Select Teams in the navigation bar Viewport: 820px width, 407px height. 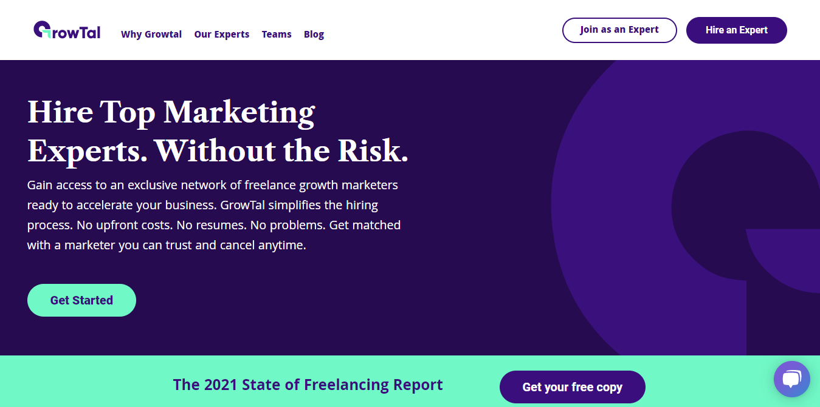(277, 35)
